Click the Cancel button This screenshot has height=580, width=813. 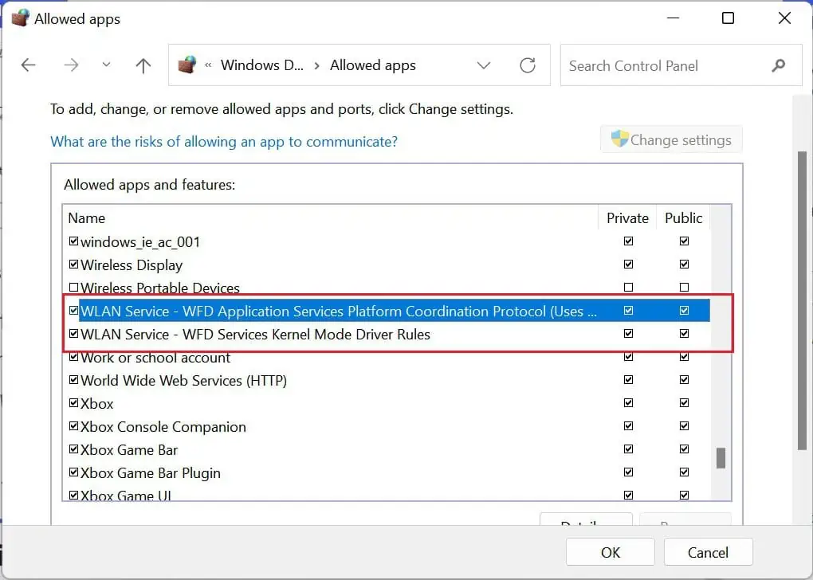point(708,552)
